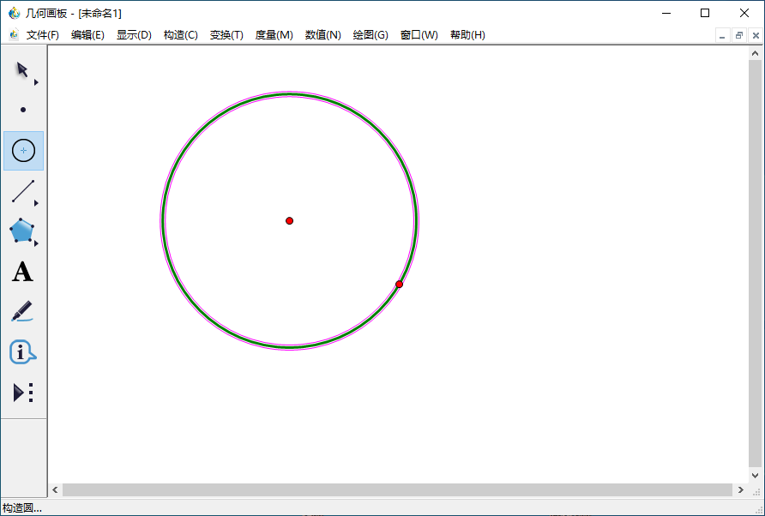The height and width of the screenshot is (516, 765).
Task: Click the horizontal scrollbar left arrow
Action: point(55,489)
